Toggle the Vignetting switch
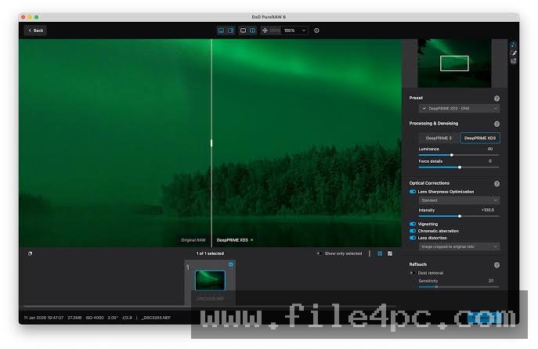This screenshot has height=349, width=538. [x=413, y=224]
